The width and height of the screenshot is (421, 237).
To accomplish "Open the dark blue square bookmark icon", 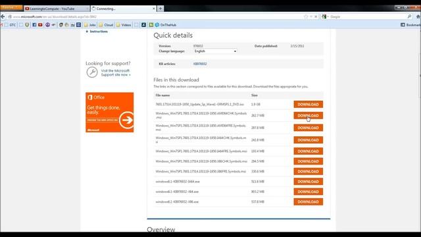I will click(78, 25).
